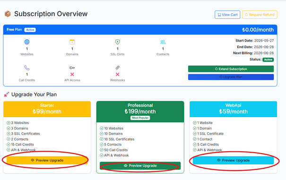
Task: Click the Most Popular badge
Action: 140,118
